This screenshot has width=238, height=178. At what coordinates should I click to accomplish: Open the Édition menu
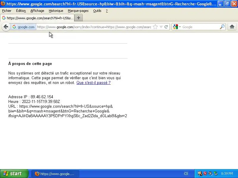pyautogui.click(x=21, y=11)
